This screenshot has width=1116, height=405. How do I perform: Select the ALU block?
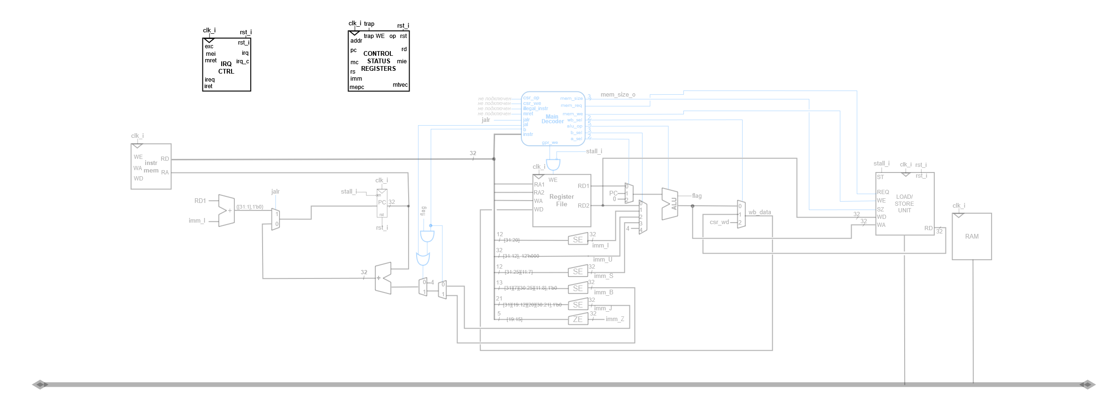tap(670, 204)
